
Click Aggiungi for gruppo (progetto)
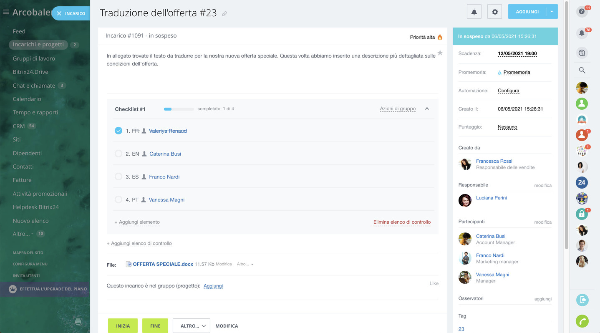pos(213,286)
